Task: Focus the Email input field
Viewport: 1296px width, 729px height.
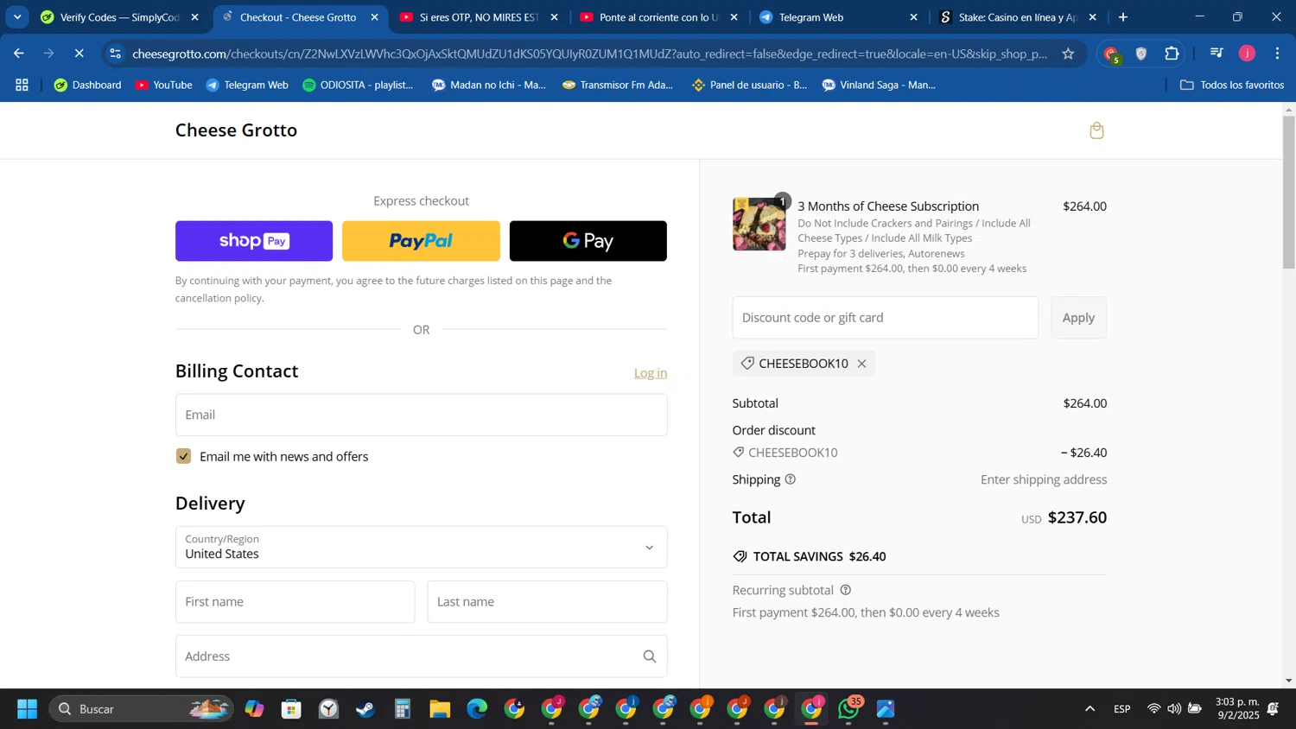Action: click(421, 415)
